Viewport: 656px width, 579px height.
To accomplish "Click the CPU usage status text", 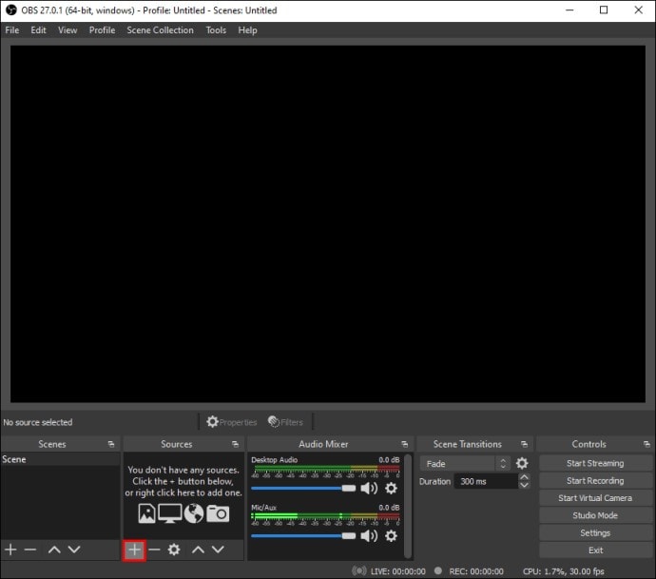I will tap(563, 571).
